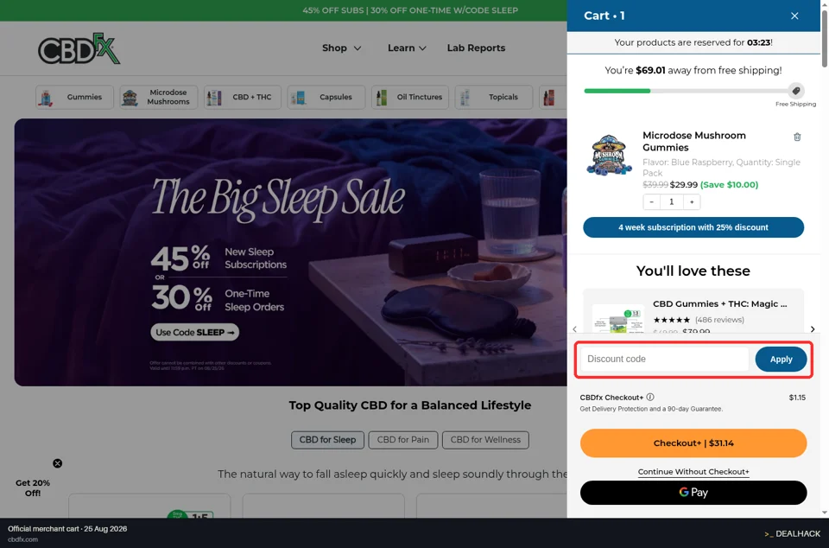This screenshot has width=829, height=548.
Task: Show previous recommended product
Action: pyautogui.click(x=575, y=329)
